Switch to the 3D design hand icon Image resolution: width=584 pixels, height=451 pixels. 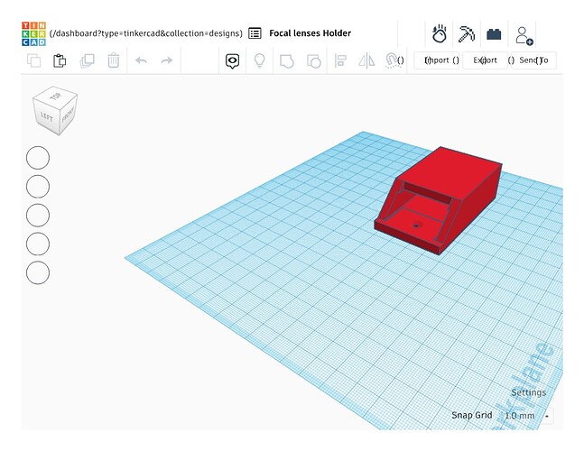pyautogui.click(x=439, y=33)
